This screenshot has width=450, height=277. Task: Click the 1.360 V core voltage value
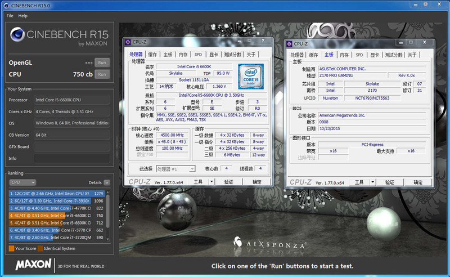219,86
